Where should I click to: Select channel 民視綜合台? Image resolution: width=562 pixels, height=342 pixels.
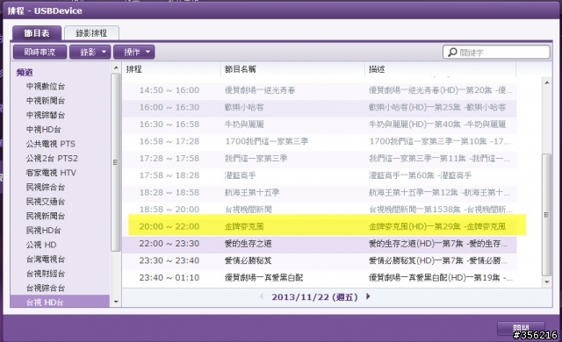(46, 187)
